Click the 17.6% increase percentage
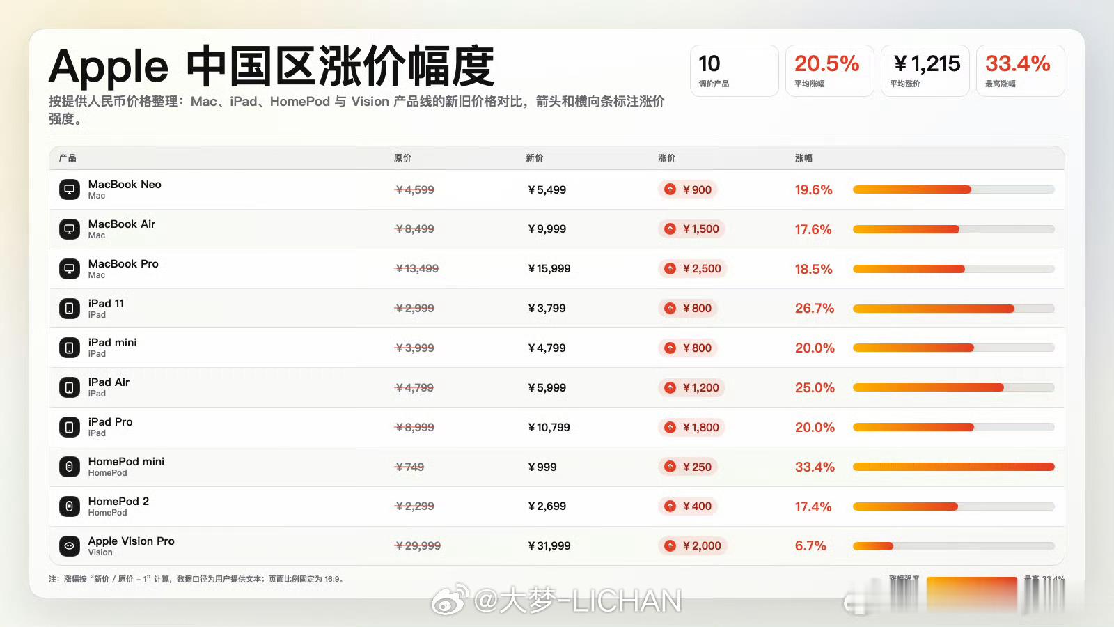The width and height of the screenshot is (1114, 627). [813, 229]
